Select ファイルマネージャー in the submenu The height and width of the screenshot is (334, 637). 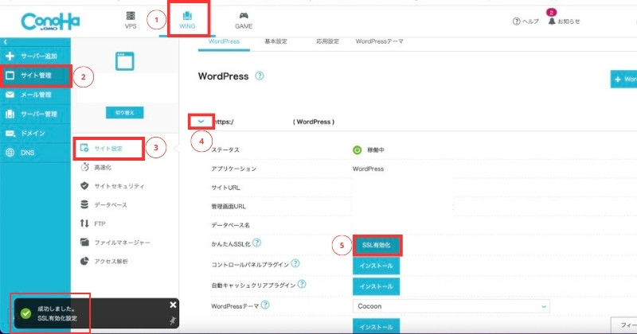click(115, 243)
